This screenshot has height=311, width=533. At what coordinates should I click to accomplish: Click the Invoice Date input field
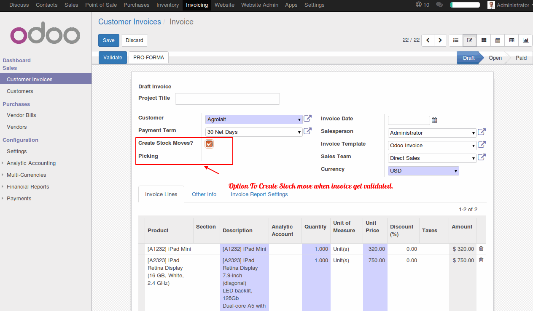409,120
